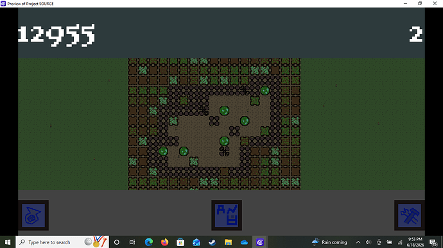Viewport: 443px width, 248px height.
Task: Click the 12955 score counter
Action: pos(56,35)
